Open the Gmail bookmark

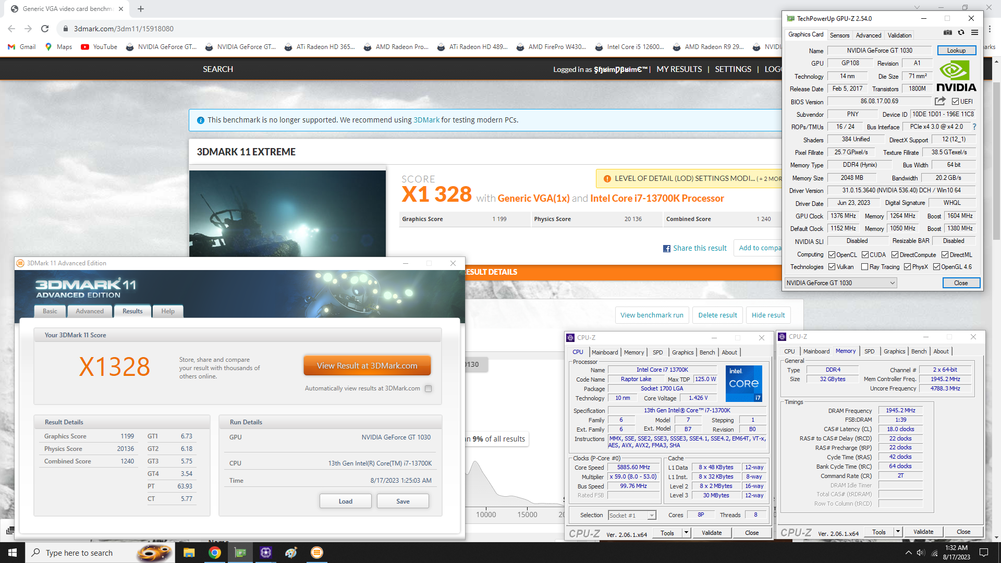tap(22, 47)
